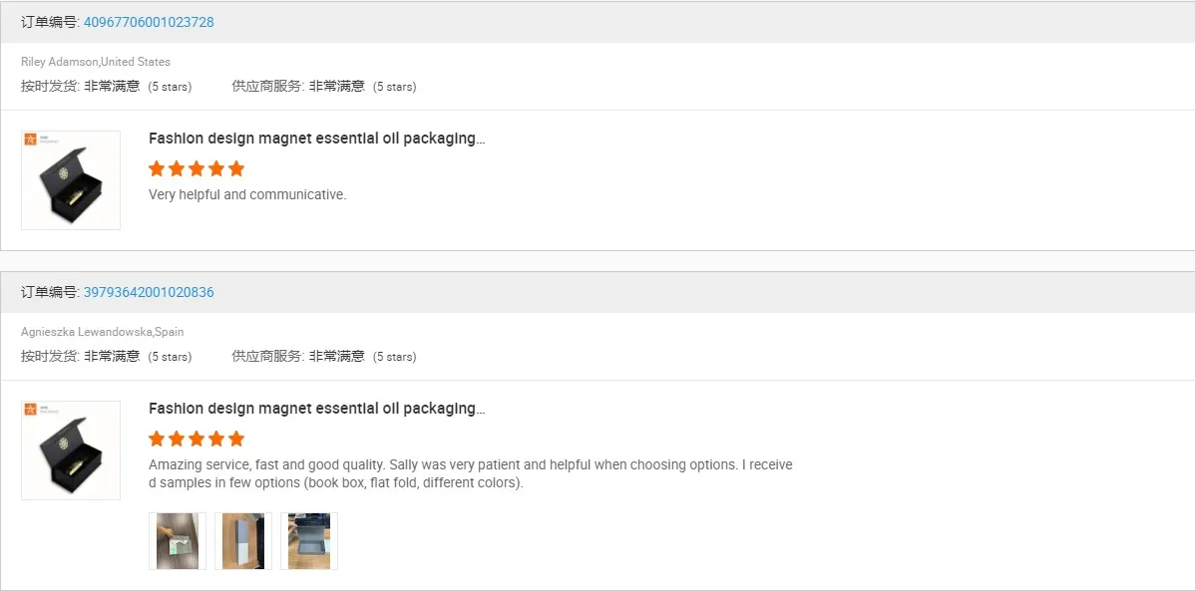Enlarge the review photo of the open gray box
Image resolution: width=1195 pixels, height=591 pixels.
309,541
